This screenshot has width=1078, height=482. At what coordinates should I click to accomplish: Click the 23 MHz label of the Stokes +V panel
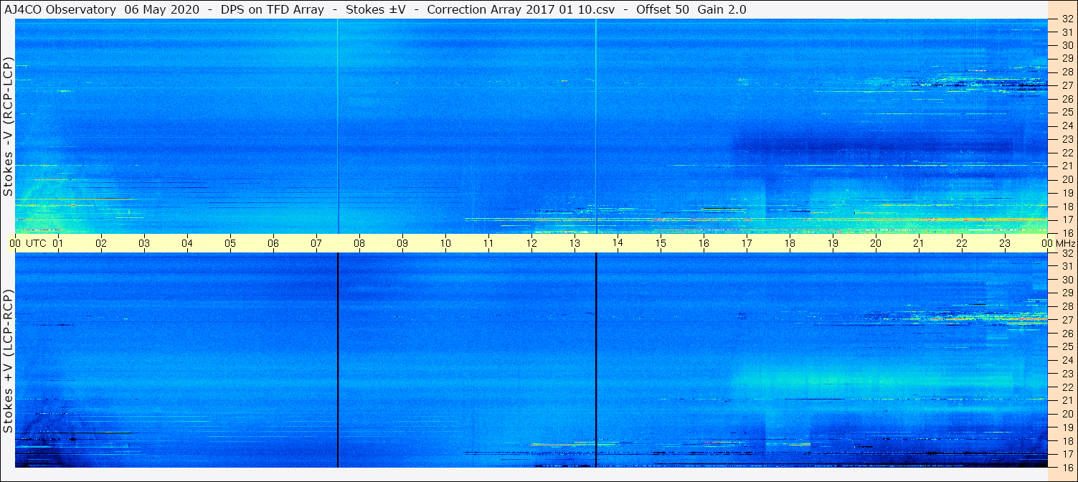[1067, 374]
